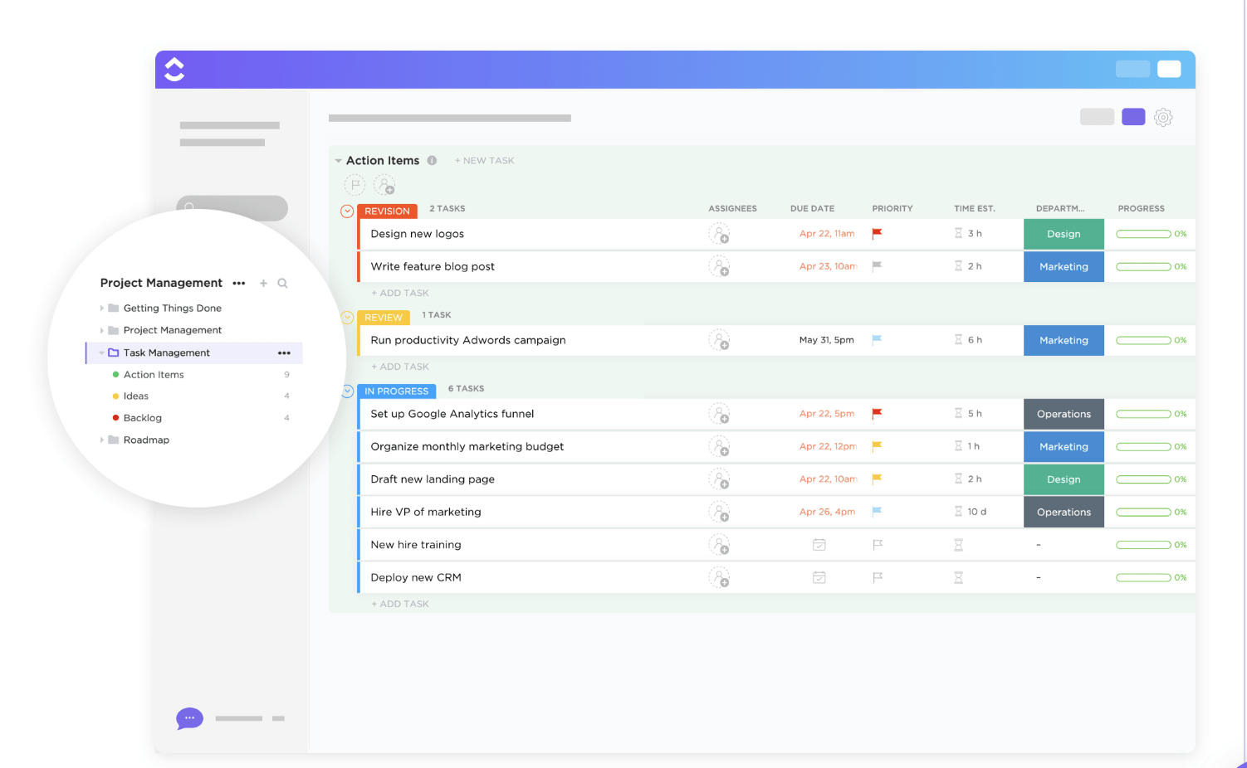Screen dimensions: 1247x768
Task: Expand Project Management folder arrow
Action: pyautogui.click(x=102, y=330)
